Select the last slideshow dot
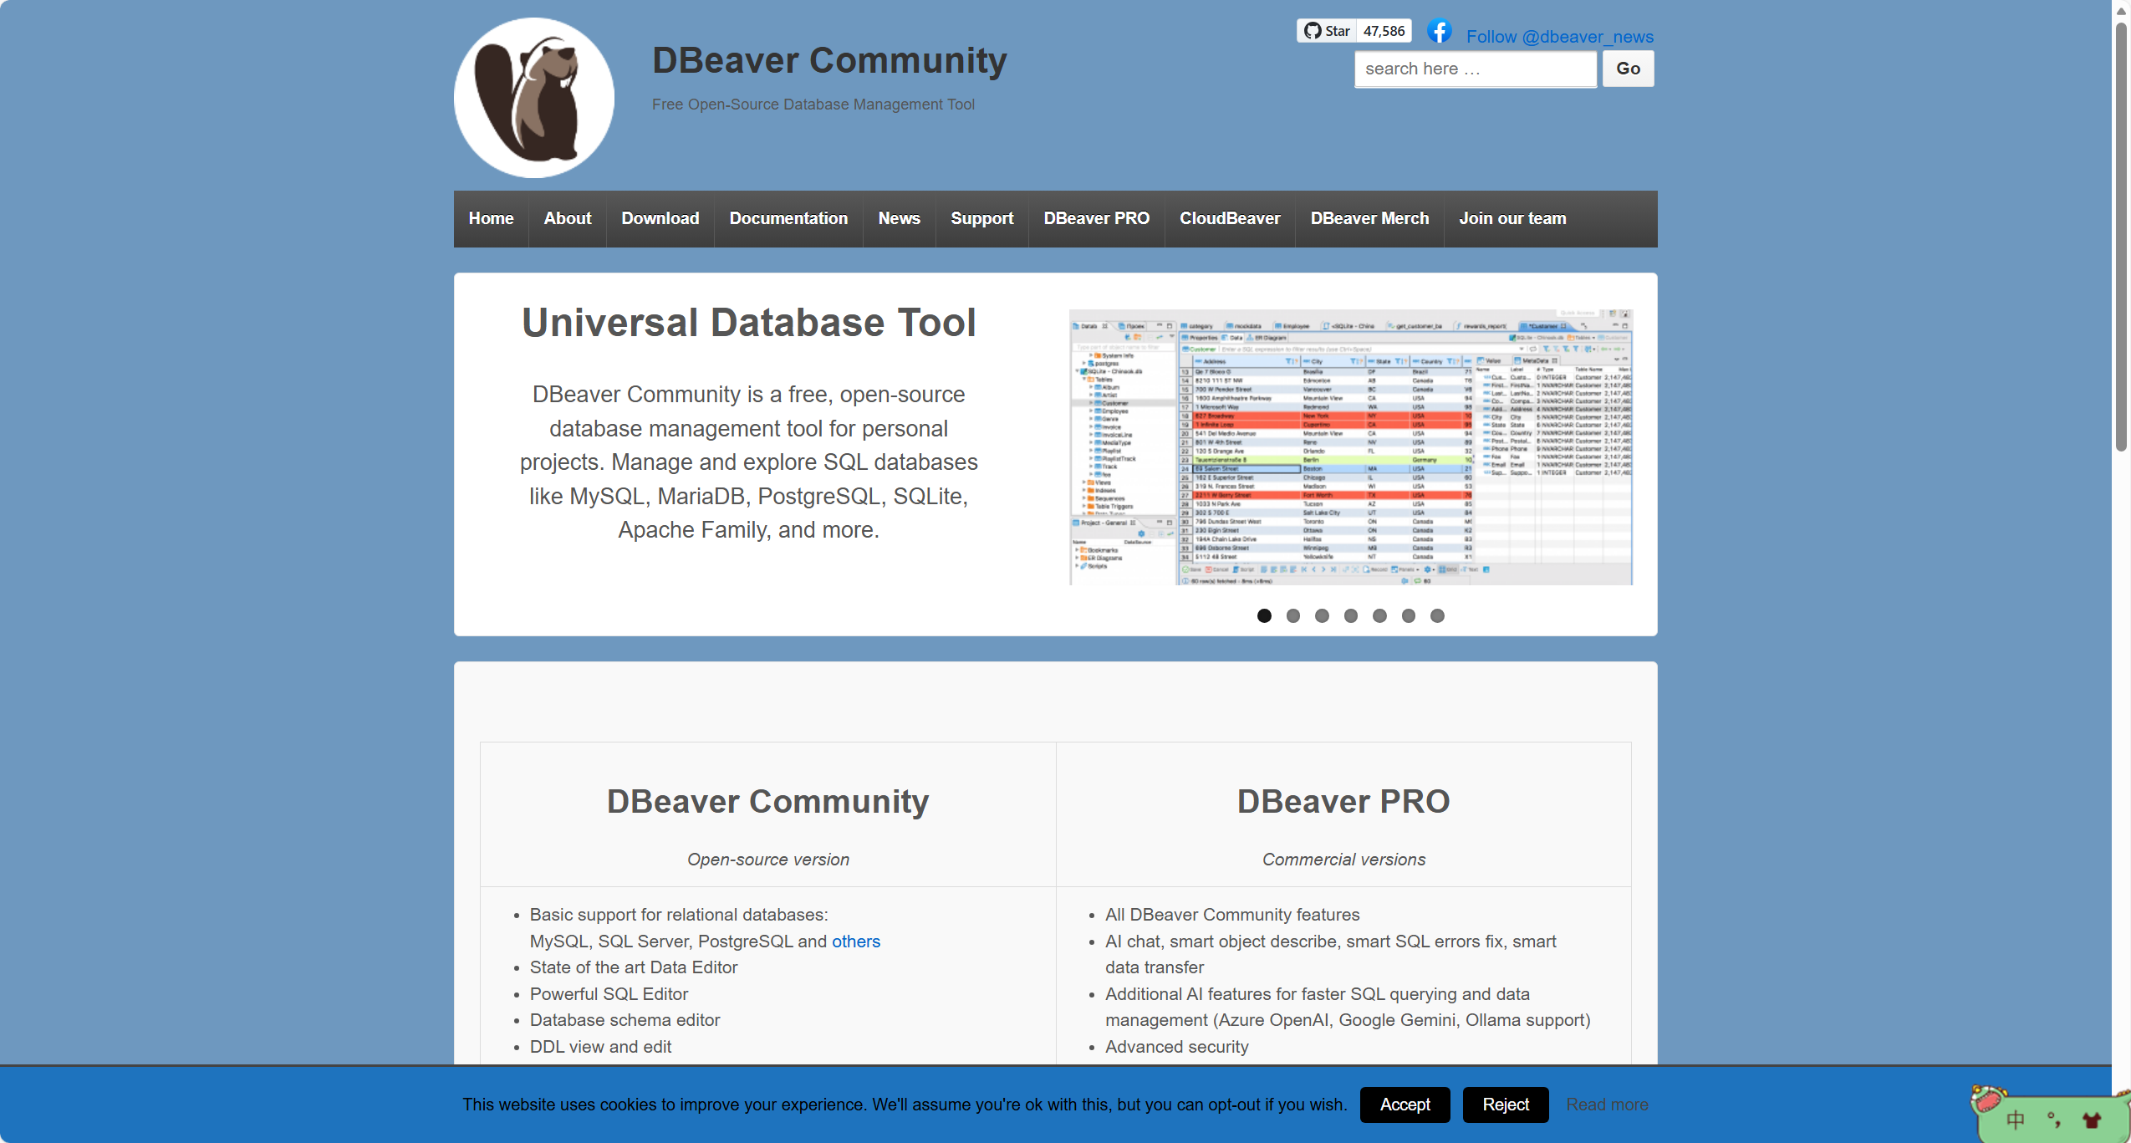2131x1143 pixels. point(1437,616)
